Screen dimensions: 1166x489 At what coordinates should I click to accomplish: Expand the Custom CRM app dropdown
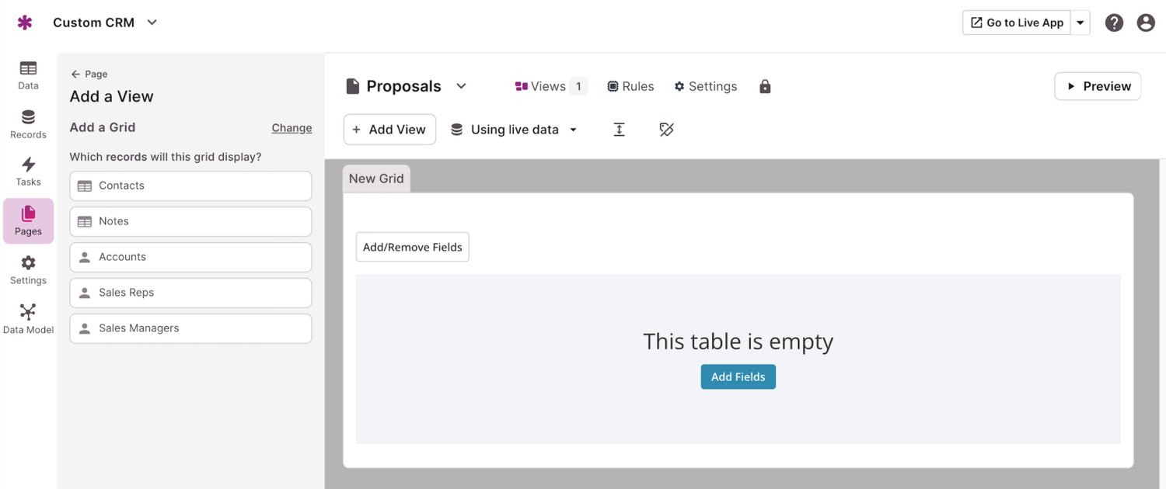click(x=152, y=23)
